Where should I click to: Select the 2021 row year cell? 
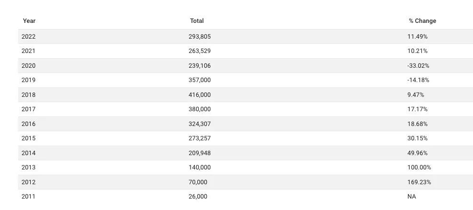28,51
